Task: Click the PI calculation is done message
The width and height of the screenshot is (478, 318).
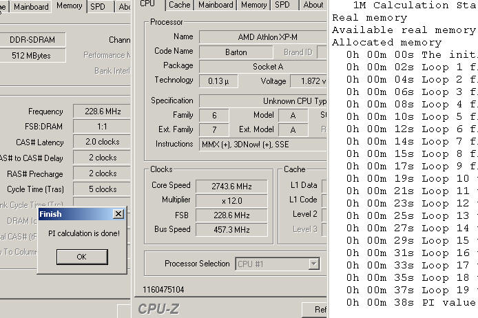Action: click(84, 233)
